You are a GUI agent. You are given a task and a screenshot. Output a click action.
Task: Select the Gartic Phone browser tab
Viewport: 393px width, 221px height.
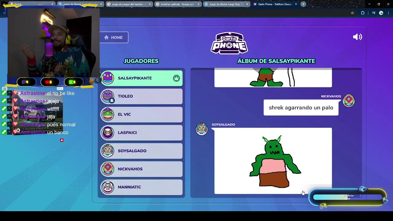coord(274,4)
